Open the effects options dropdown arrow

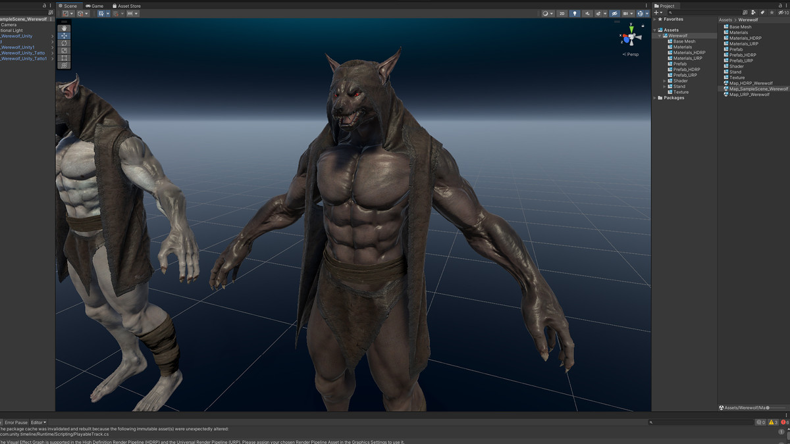[605, 13]
